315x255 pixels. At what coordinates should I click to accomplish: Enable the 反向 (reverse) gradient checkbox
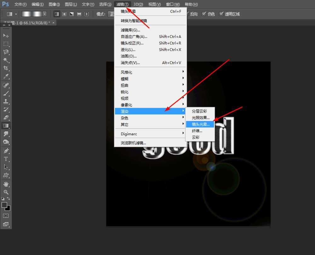pos(187,14)
